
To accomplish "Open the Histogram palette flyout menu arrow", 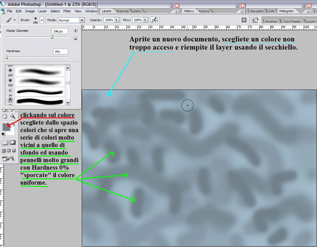I will coord(308,11).
